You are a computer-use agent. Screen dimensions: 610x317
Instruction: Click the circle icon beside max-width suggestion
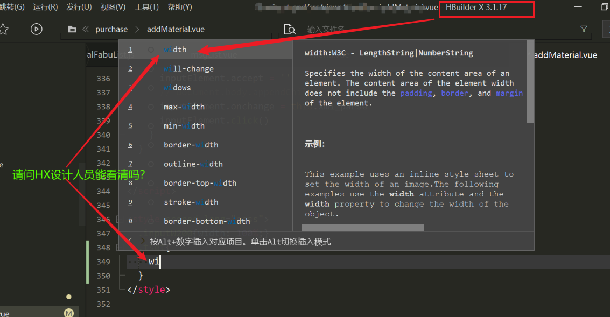click(151, 107)
